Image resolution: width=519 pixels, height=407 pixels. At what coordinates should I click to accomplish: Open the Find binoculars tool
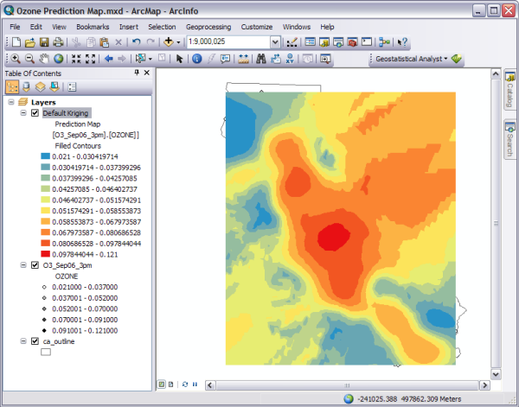(261, 59)
